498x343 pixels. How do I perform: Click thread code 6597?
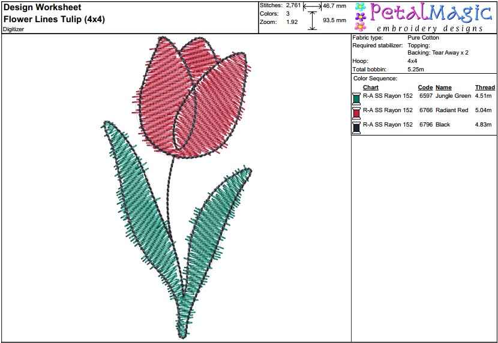(426, 96)
